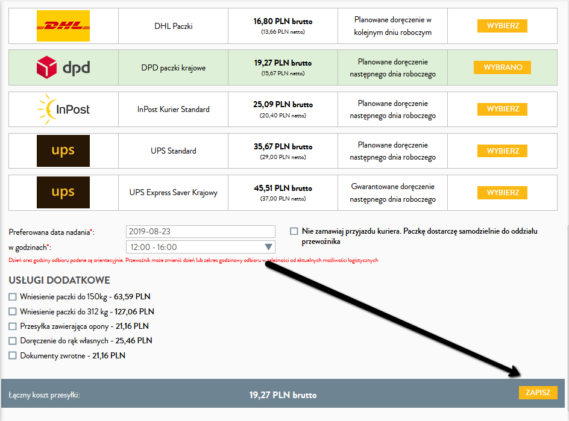
Task: Enable Wniesienie paczki do 312 kg option
Action: click(13, 311)
